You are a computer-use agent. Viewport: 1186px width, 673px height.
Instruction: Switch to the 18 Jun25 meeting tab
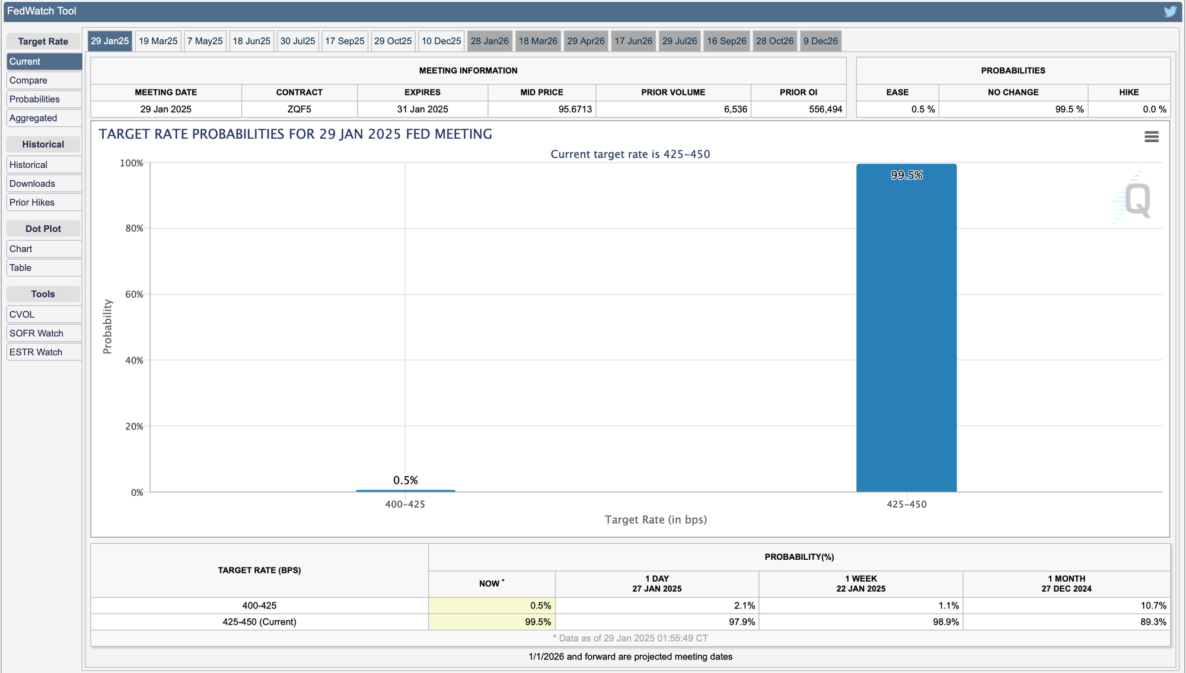click(251, 41)
